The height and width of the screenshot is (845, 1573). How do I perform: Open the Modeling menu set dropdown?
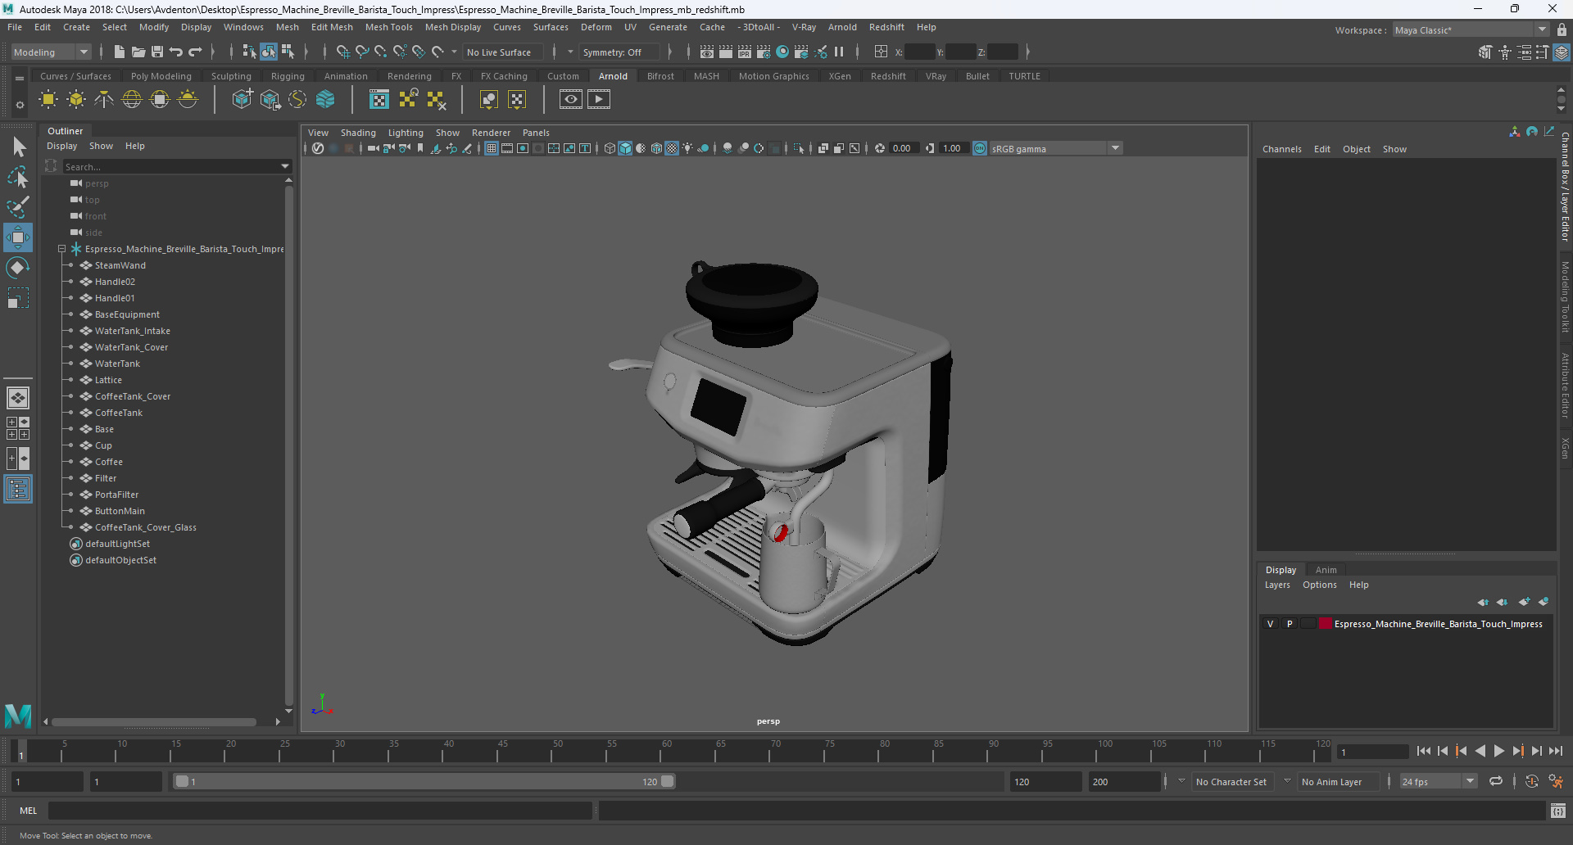point(50,52)
